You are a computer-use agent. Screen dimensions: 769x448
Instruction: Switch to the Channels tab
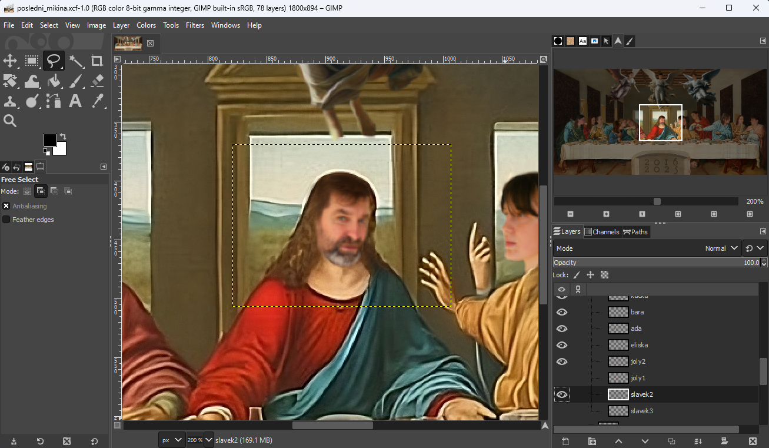(x=601, y=232)
